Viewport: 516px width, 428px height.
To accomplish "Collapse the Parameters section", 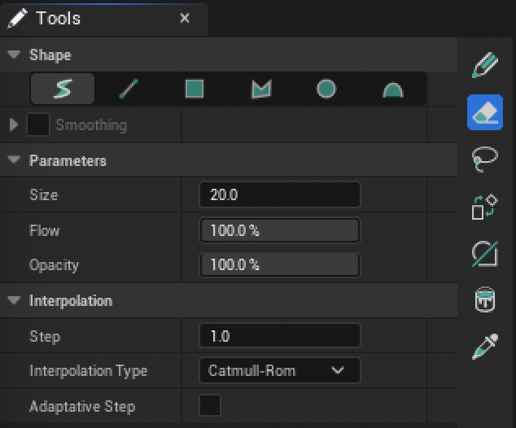I will click(14, 161).
